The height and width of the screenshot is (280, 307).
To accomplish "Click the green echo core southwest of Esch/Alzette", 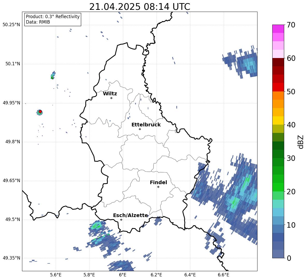I will 96,226.
